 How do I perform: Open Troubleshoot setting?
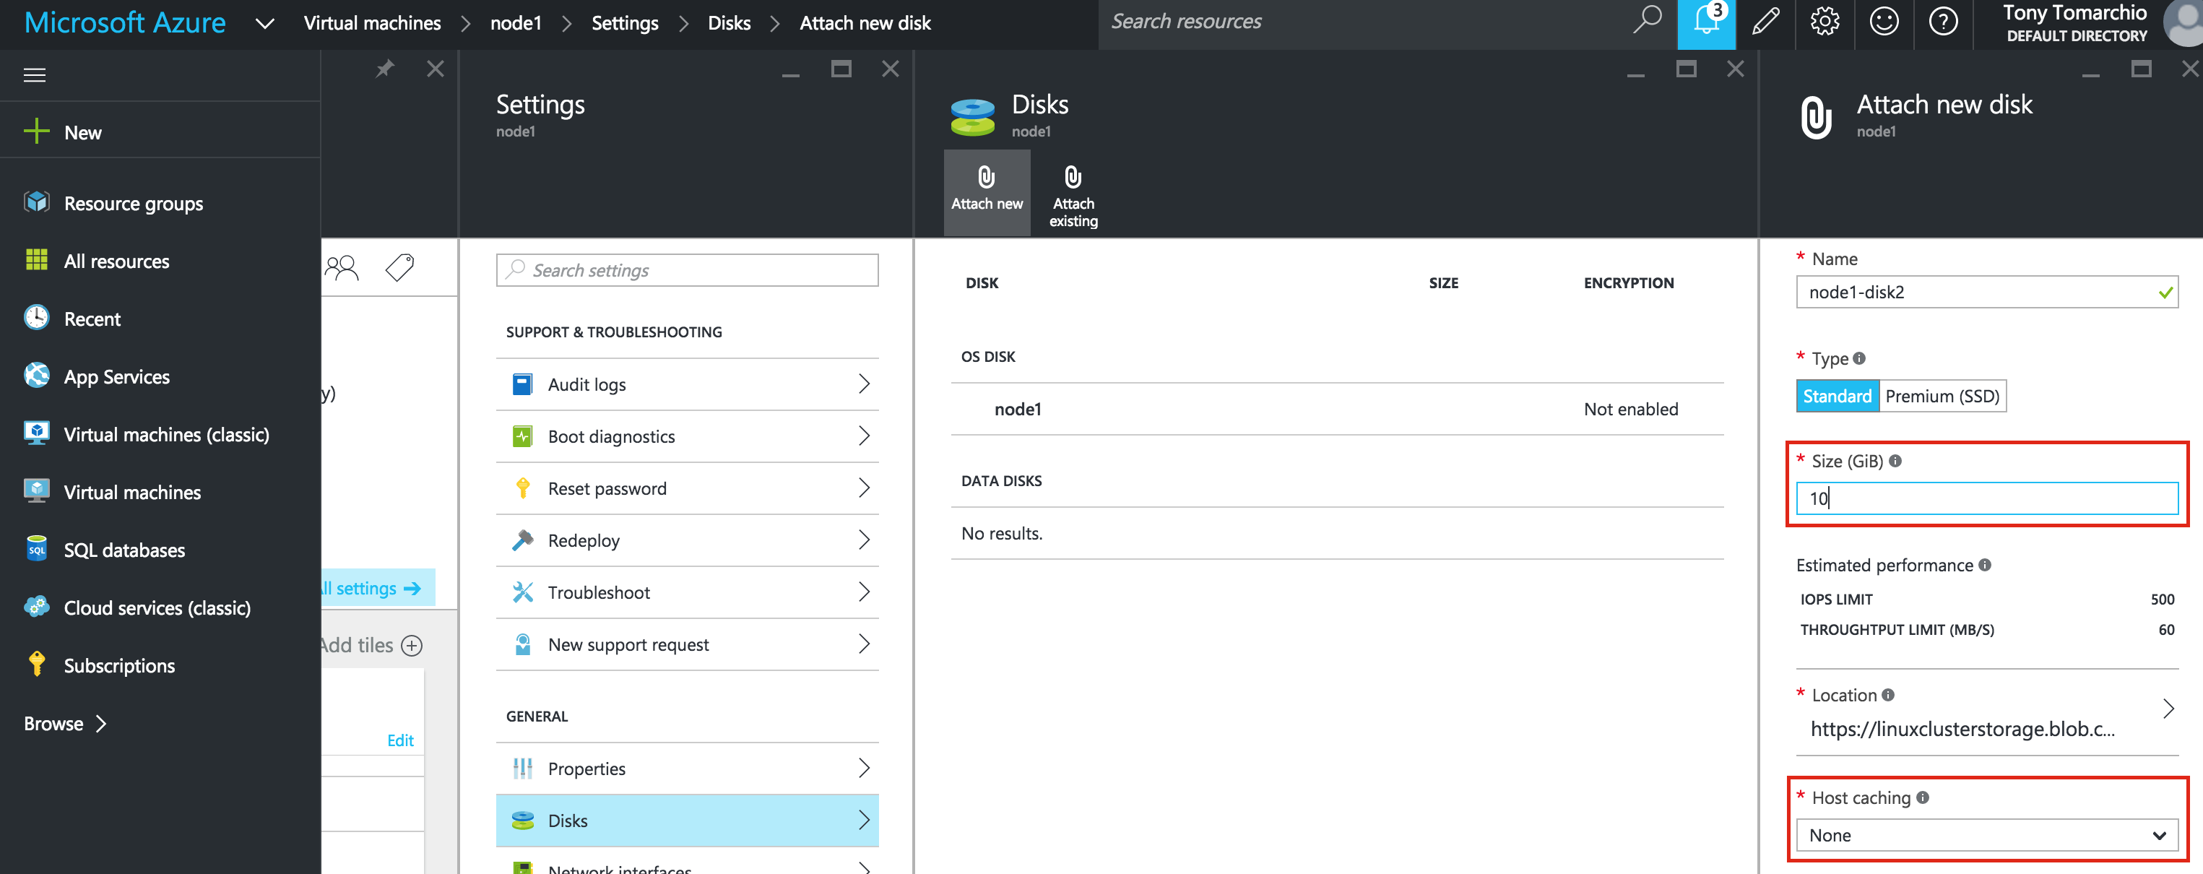(x=687, y=592)
